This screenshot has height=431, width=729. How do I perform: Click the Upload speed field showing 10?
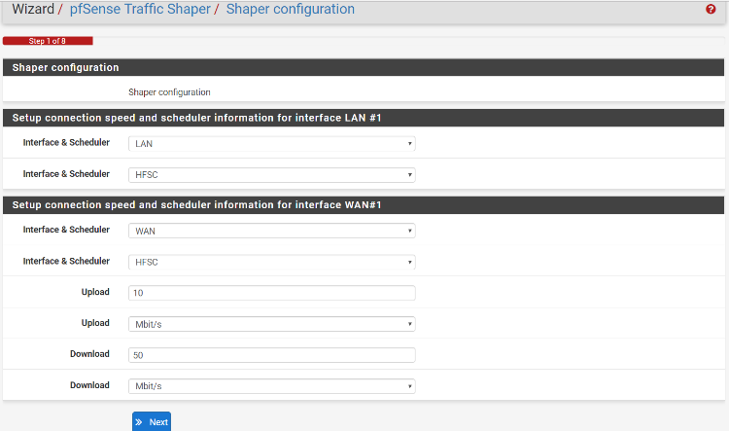pos(271,293)
